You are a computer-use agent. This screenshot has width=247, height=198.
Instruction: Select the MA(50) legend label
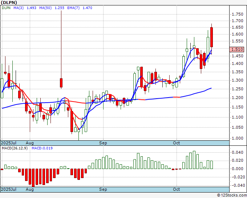pos(45,8)
